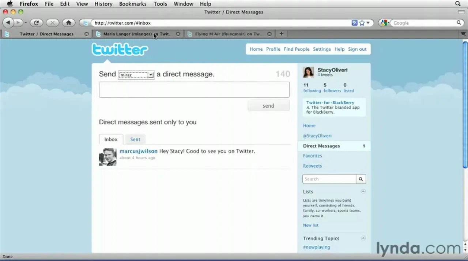The height and width of the screenshot is (261, 468).
Task: Close the Flying M Air tab
Action: (269, 34)
